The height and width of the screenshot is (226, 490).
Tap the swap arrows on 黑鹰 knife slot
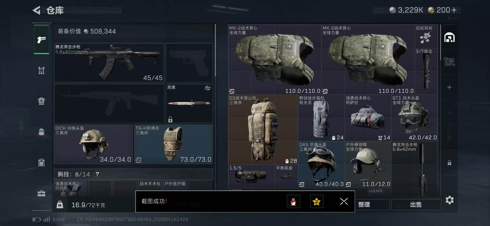[x=207, y=88]
